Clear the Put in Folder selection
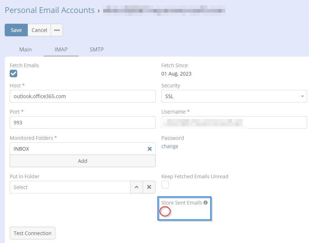This screenshot has width=309, height=243. pyautogui.click(x=149, y=187)
